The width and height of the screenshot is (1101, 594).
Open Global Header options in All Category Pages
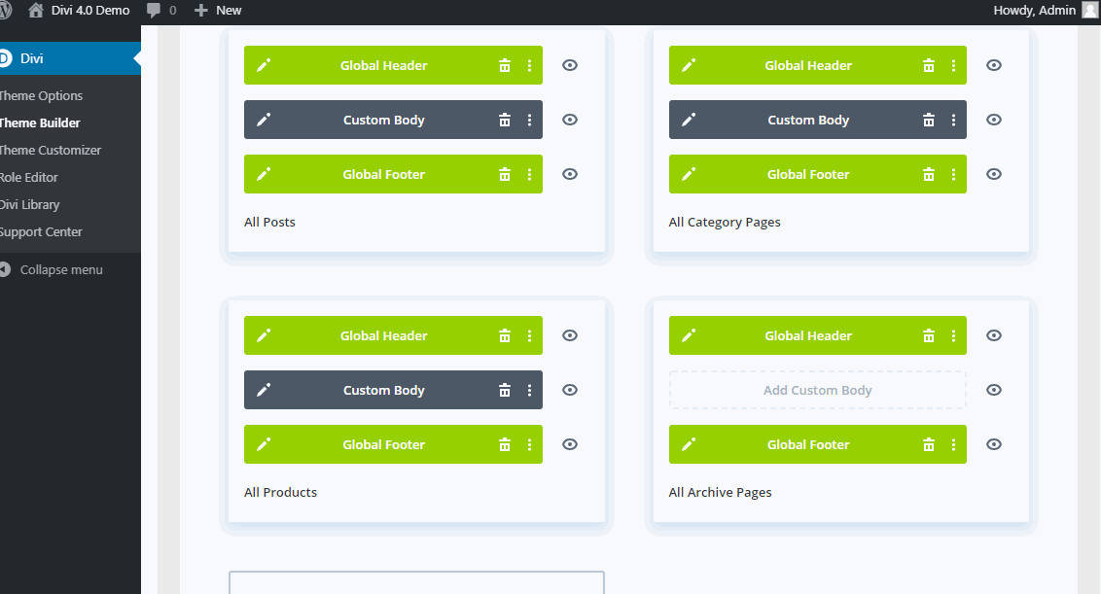pyautogui.click(x=953, y=65)
